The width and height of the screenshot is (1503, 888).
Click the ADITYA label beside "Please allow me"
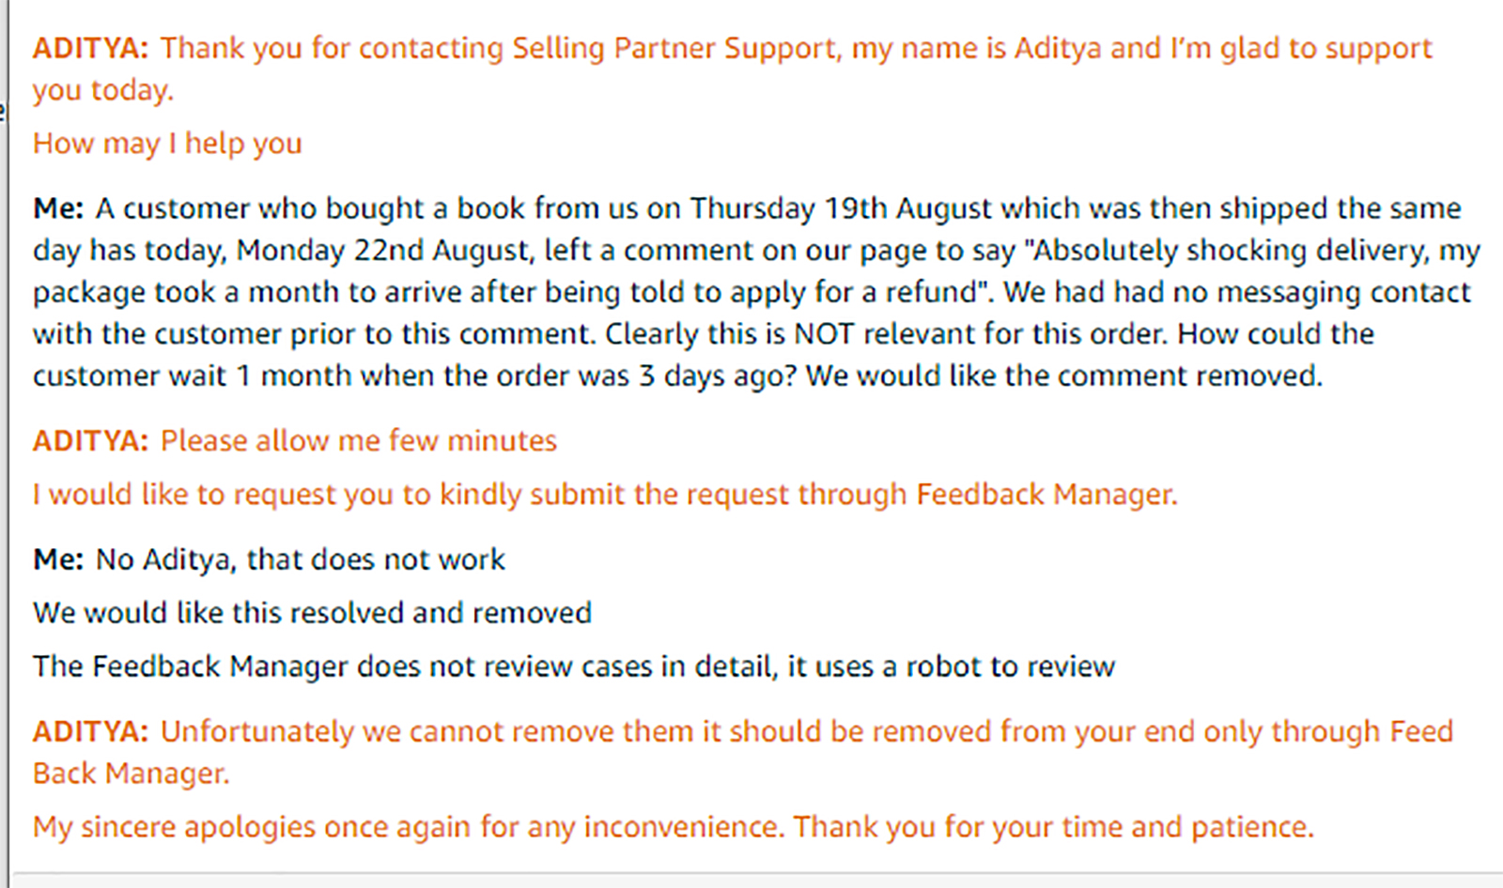[x=90, y=441]
